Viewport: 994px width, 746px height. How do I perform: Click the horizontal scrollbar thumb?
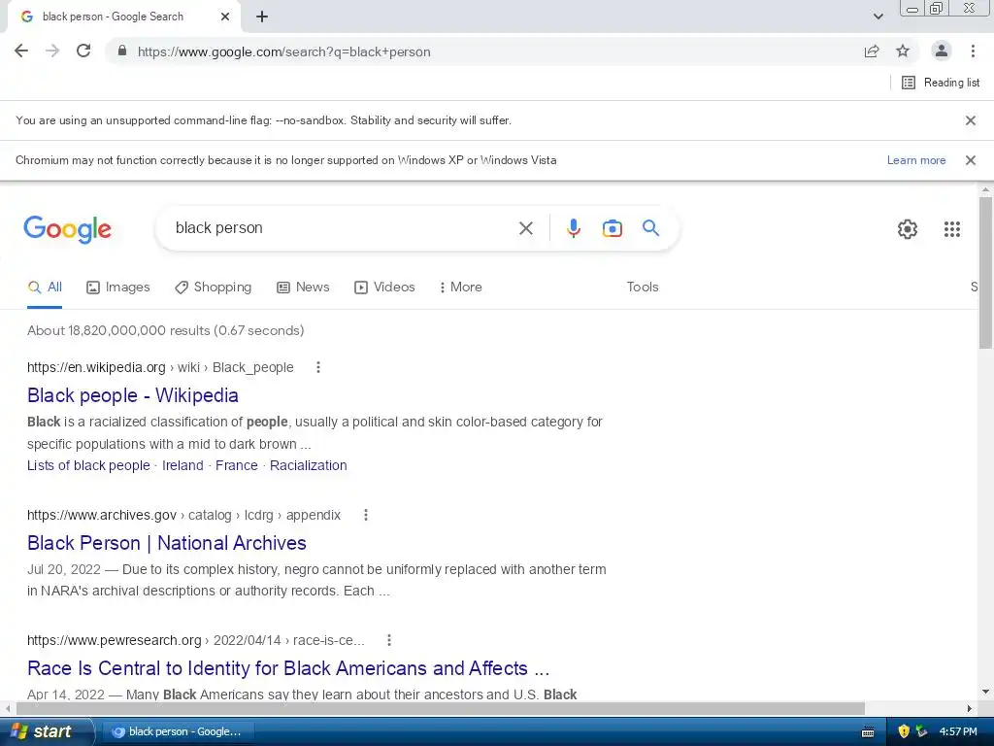click(441, 708)
